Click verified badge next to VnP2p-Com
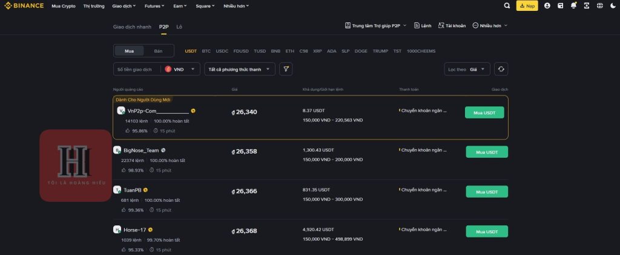 pos(193,111)
